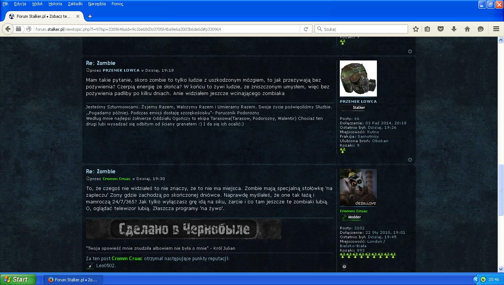The height and width of the screenshot is (285, 504).
Task: Click text "Frakcja: Samotnicy"
Action: pos(359,136)
